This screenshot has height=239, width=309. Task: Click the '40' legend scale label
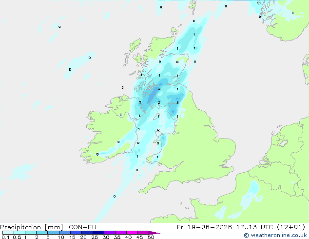(x=128, y=237)
